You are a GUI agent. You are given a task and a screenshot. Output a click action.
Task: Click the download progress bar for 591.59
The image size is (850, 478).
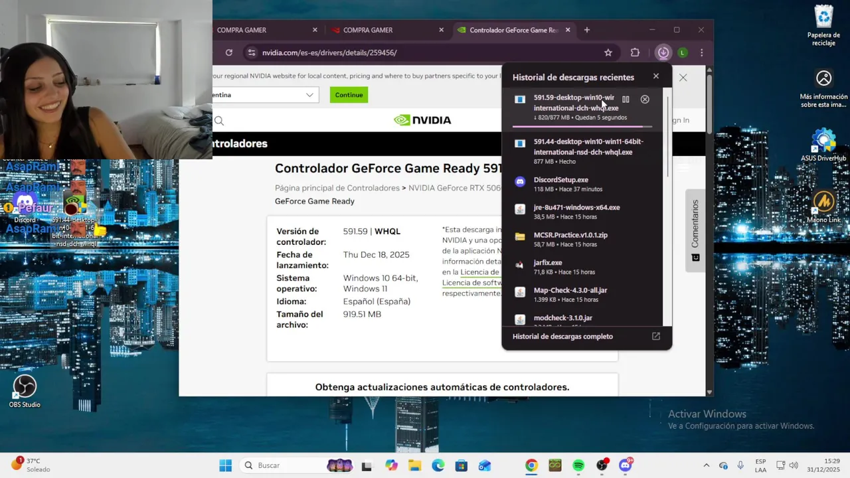[x=582, y=125]
